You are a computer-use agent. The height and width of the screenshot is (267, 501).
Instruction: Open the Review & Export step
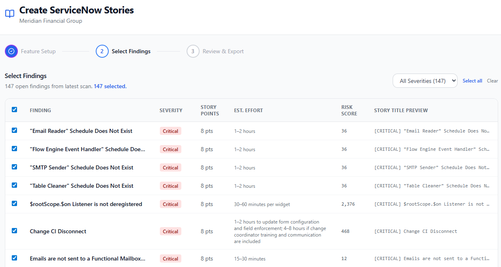tap(223, 51)
